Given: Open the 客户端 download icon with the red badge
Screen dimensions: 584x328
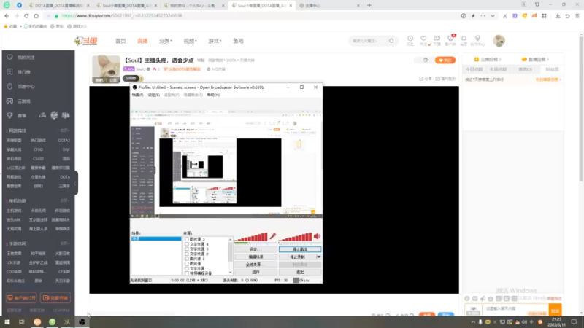Looking at the screenshot, I should (450, 39).
